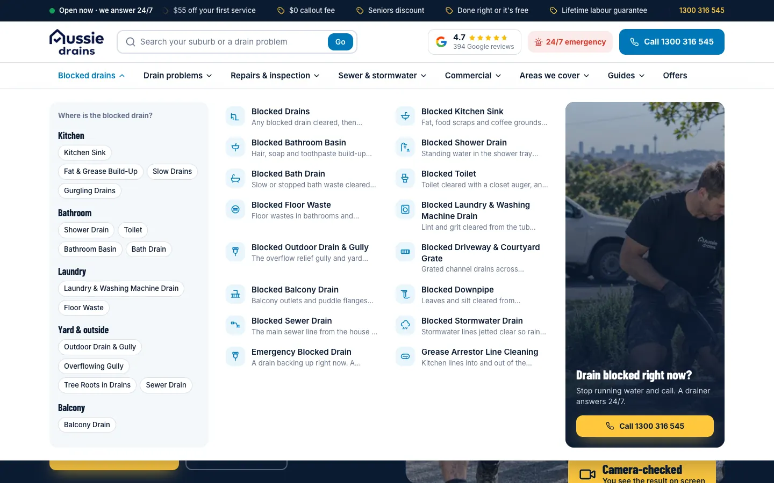Image resolution: width=774 pixels, height=483 pixels.
Task: Open the Offers nav item
Action: click(675, 76)
